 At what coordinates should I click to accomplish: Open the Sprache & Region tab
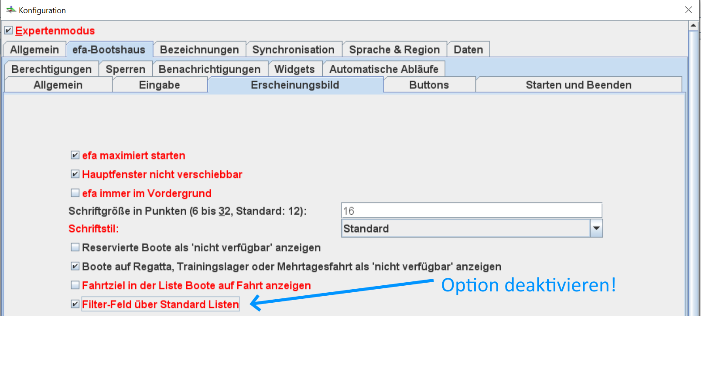394,50
